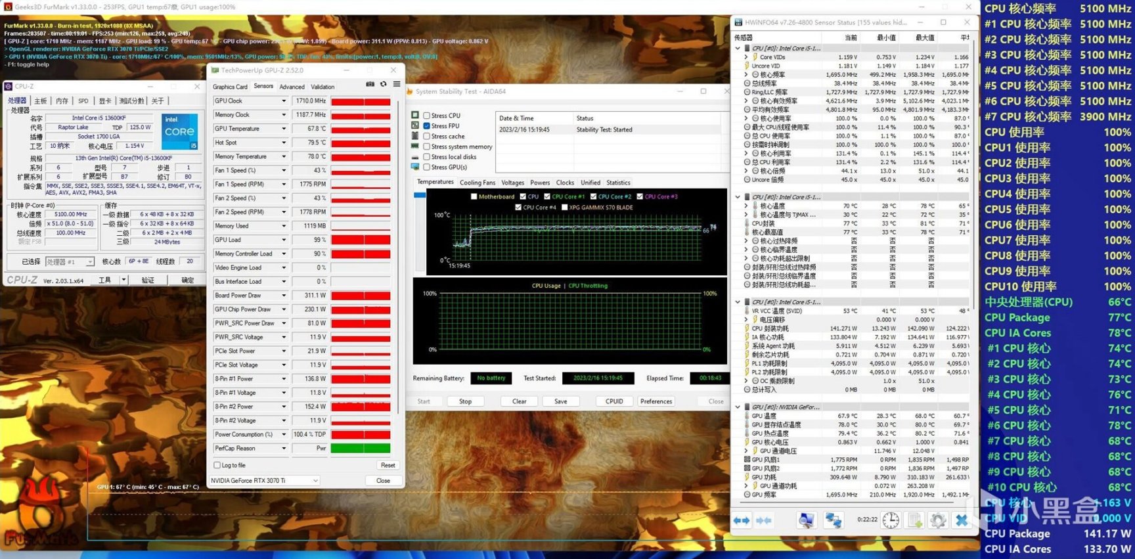Enable Stress local disks checkbox
Viewport: 1135px width, 559px height.
tap(427, 157)
